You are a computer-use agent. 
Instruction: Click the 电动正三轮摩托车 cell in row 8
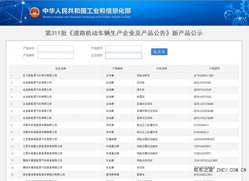click(147, 125)
